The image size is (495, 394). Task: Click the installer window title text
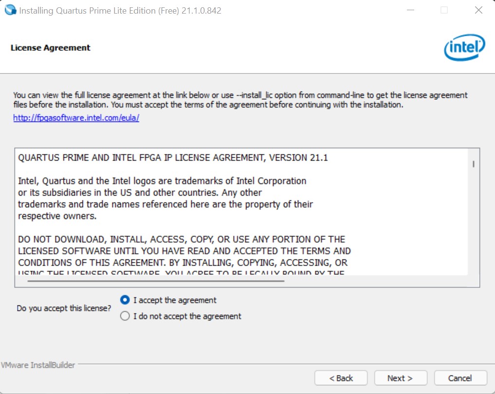point(120,10)
